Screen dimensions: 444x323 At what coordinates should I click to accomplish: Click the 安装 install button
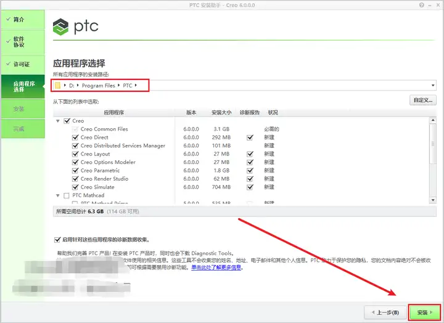pyautogui.click(x=425, y=313)
